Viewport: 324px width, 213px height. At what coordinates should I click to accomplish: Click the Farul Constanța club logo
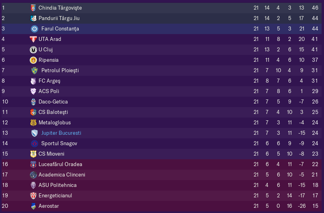(35, 29)
